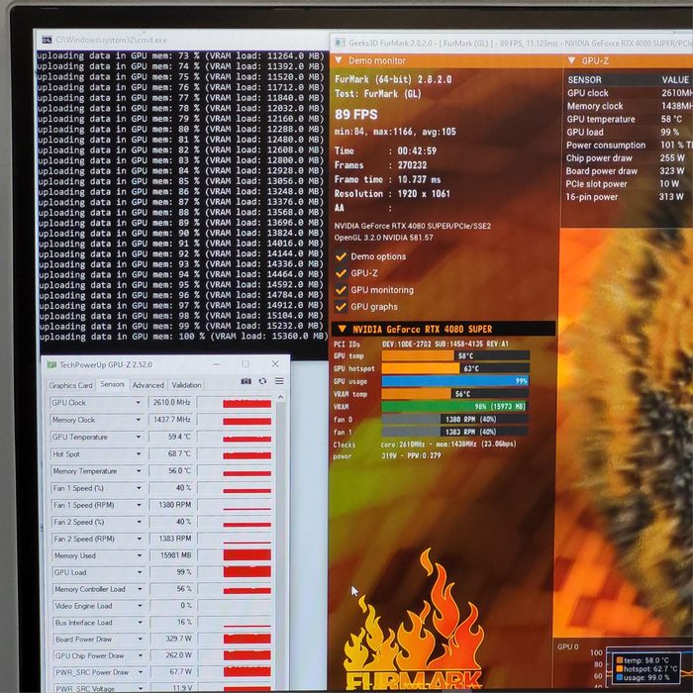Click the GPU temperature row in GPU-Z overlay
693x693 pixels.
pos(628,119)
